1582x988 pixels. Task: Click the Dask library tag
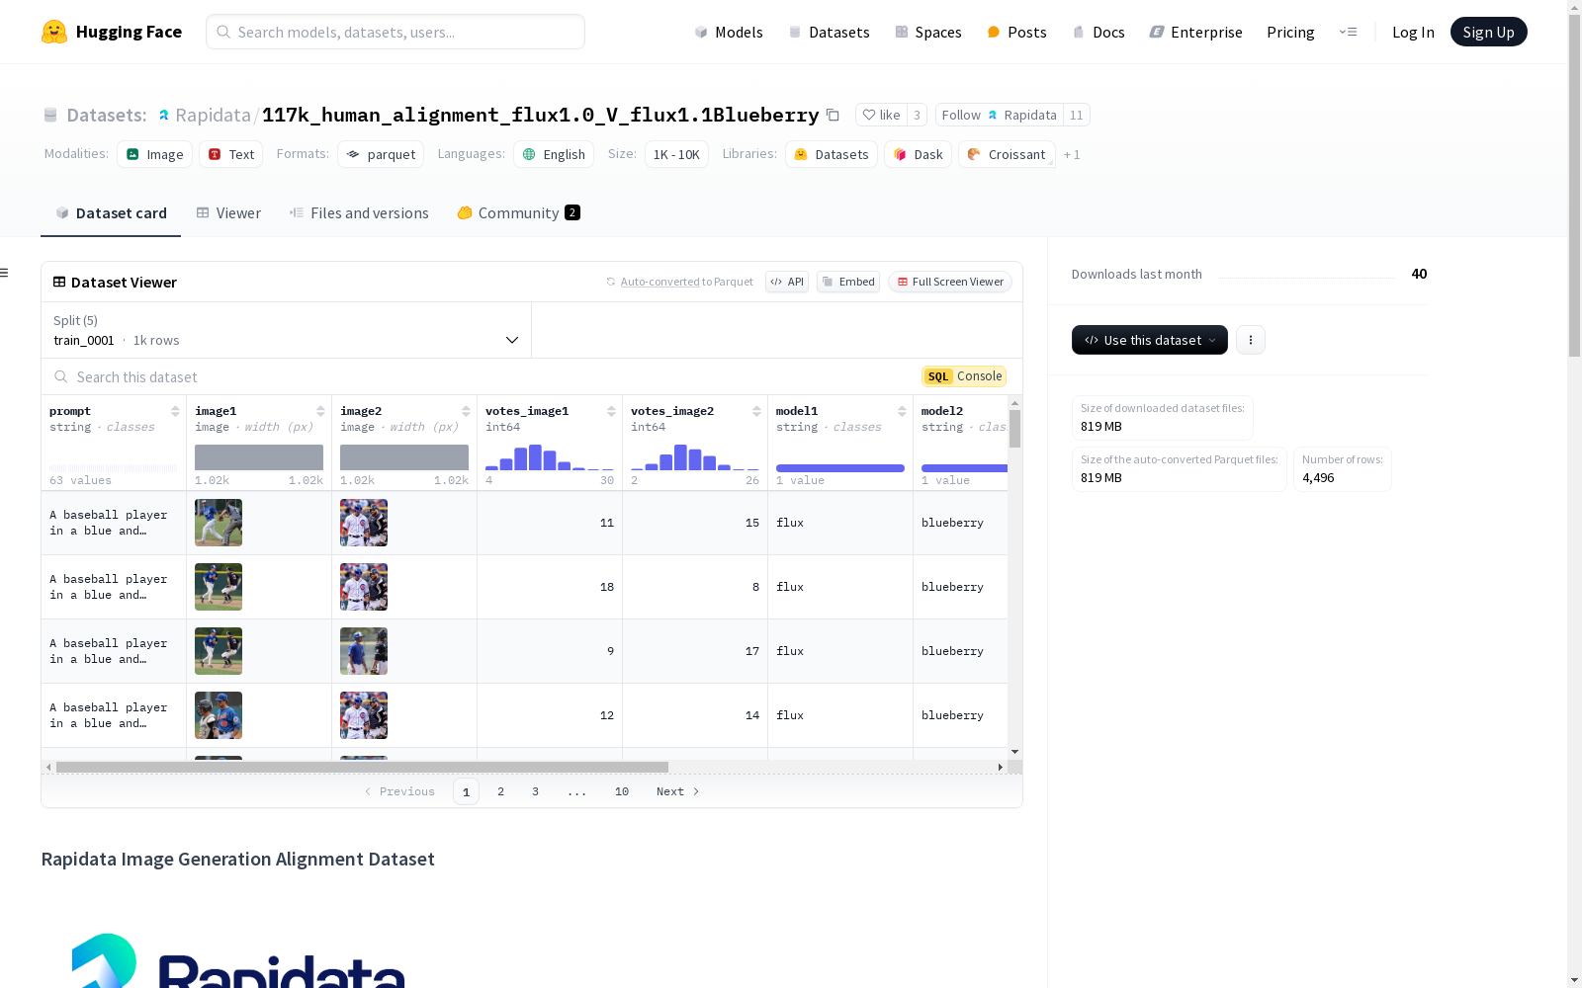pyautogui.click(x=919, y=154)
